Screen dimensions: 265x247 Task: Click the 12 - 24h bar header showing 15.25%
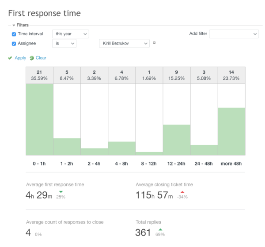[177, 75]
